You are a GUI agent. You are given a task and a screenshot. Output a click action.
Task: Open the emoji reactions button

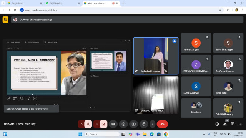coord(123,124)
